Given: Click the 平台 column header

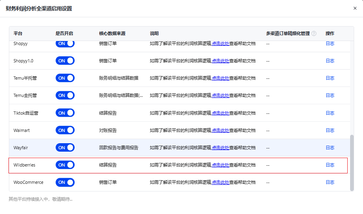Looking at the screenshot, I should click(x=18, y=33).
